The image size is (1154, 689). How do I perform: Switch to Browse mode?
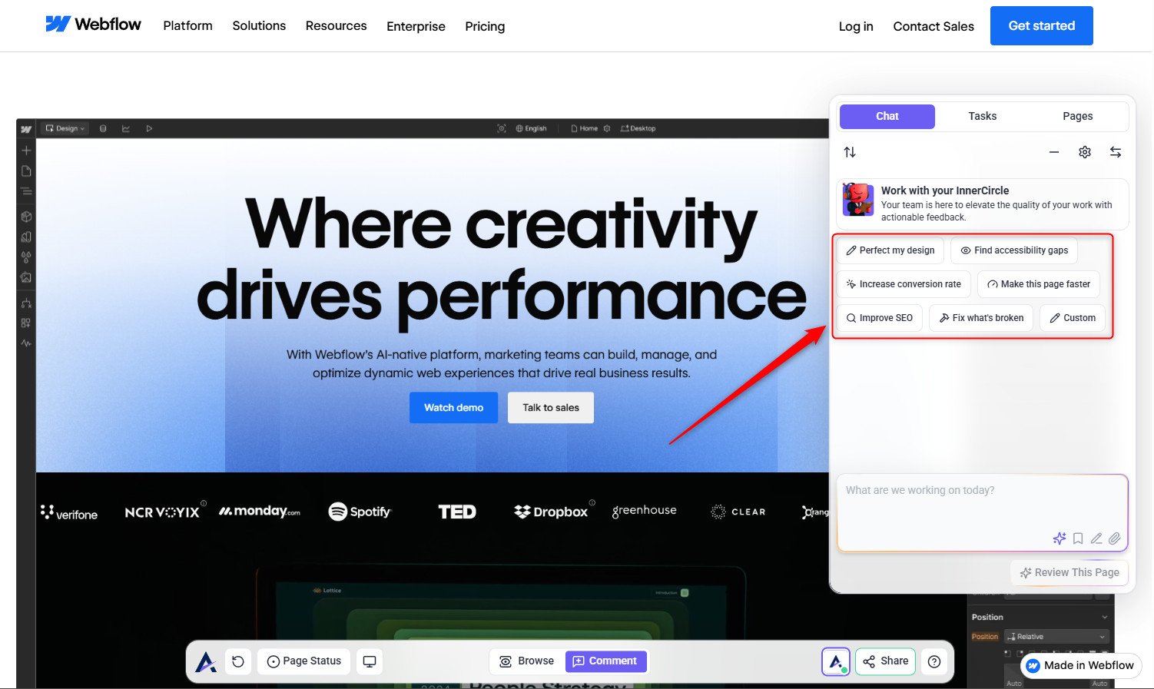coord(527,661)
